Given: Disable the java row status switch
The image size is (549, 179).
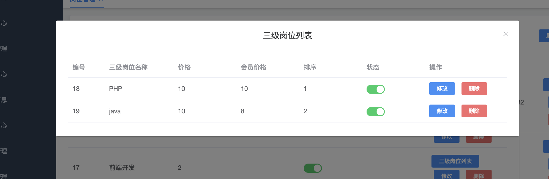Looking at the screenshot, I should (375, 112).
